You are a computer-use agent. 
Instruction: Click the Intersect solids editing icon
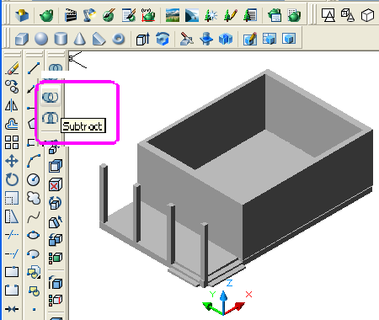51,118
